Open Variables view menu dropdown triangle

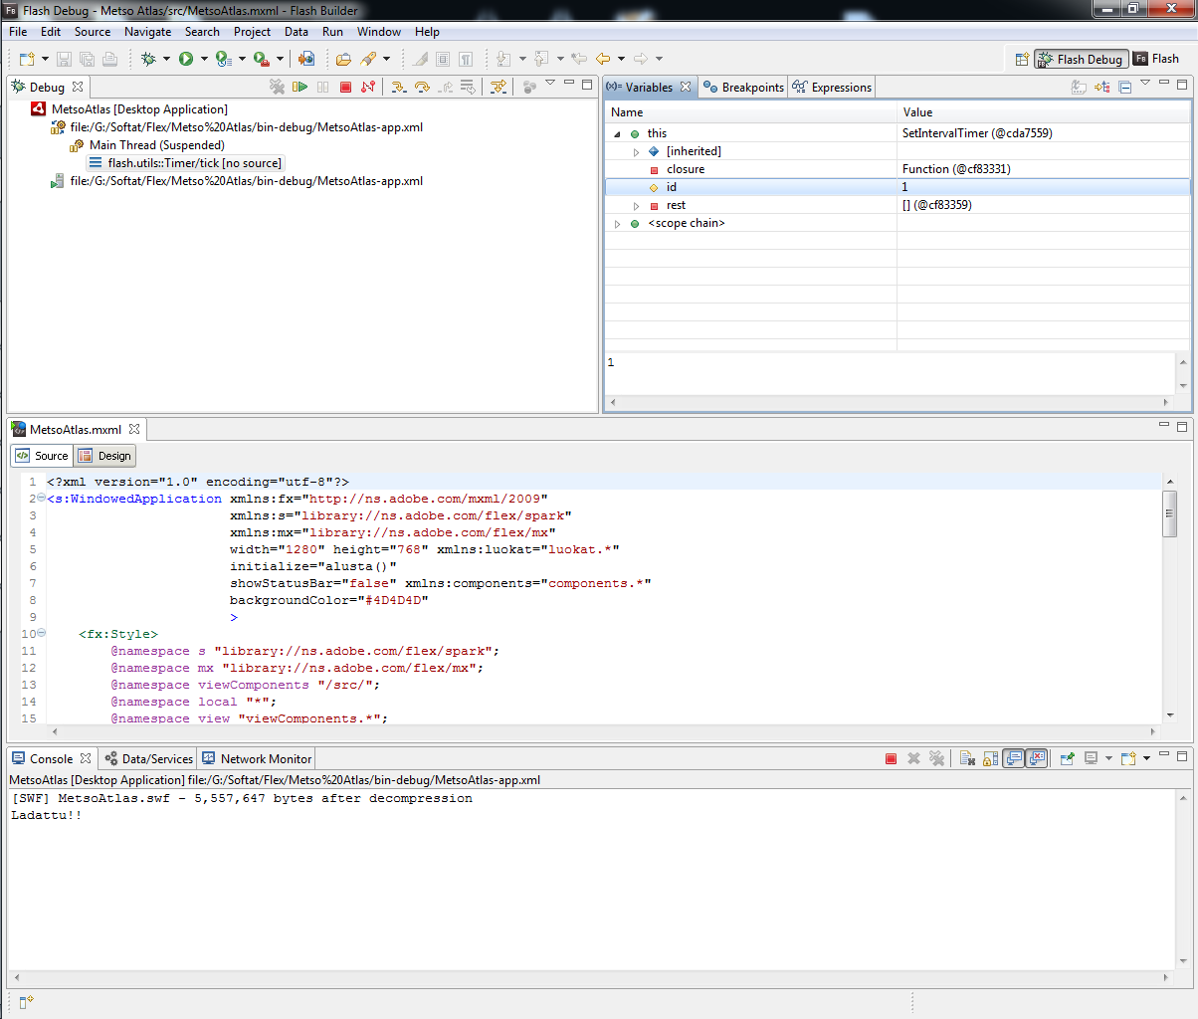[1145, 84]
